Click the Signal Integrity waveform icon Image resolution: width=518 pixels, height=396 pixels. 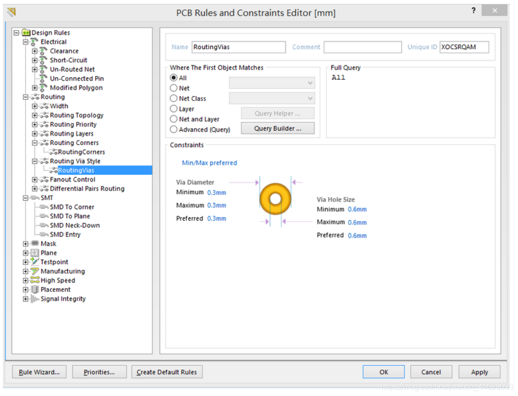pyautogui.click(x=35, y=299)
